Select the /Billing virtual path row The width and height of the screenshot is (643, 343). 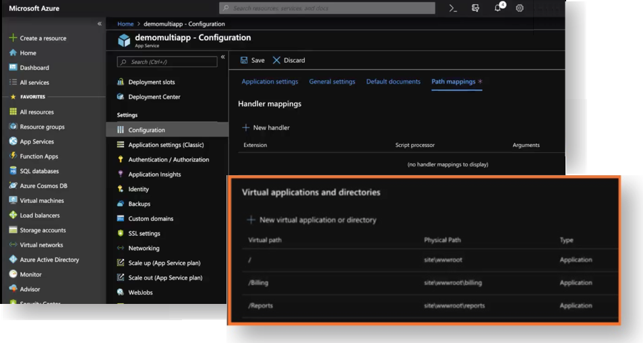click(430, 283)
